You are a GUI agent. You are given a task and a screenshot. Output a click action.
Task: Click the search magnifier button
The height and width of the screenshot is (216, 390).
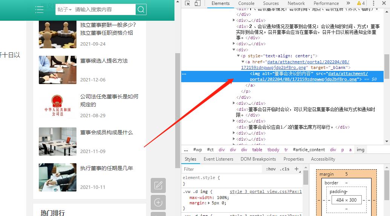click(141, 9)
